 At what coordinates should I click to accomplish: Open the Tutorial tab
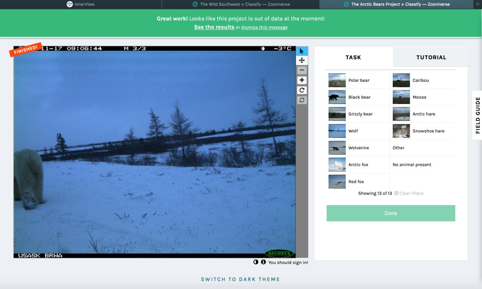coord(431,57)
